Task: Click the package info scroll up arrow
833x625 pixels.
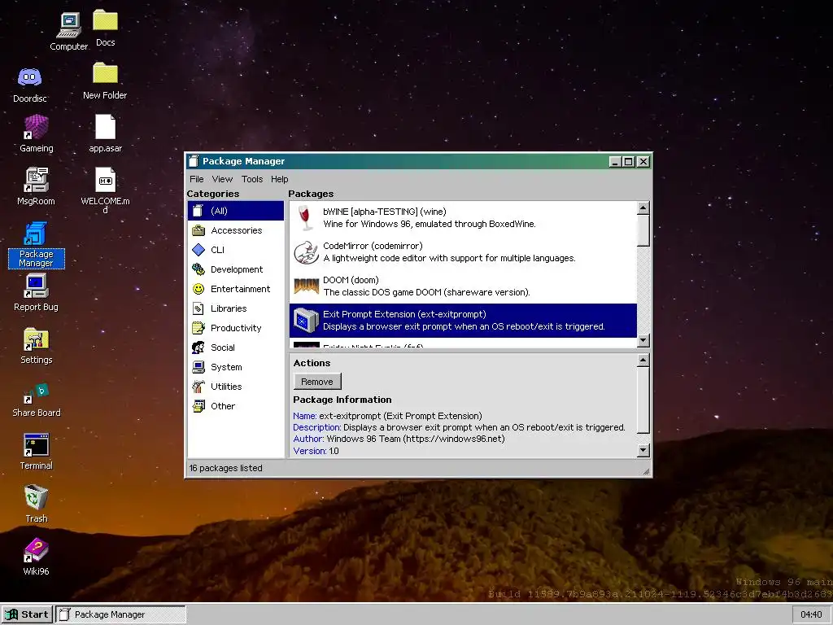Action: click(643, 361)
